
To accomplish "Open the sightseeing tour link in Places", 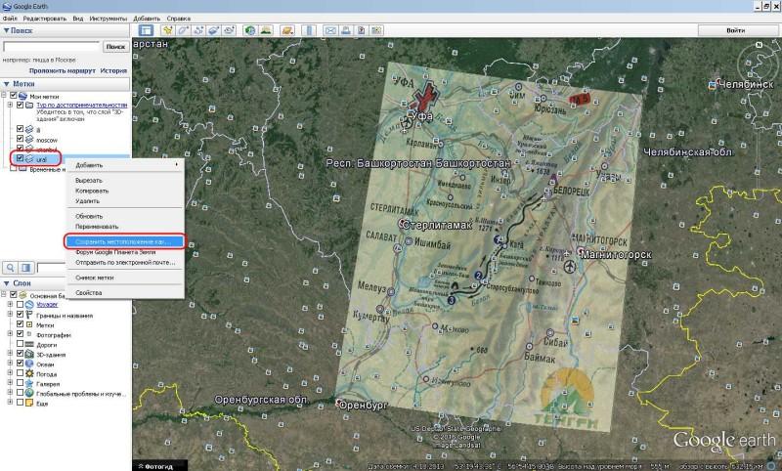I will (82, 106).
